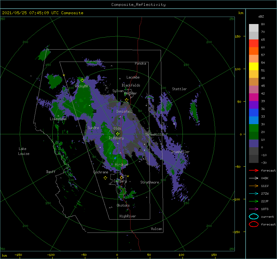Click the Sylvan label on map

(118, 91)
